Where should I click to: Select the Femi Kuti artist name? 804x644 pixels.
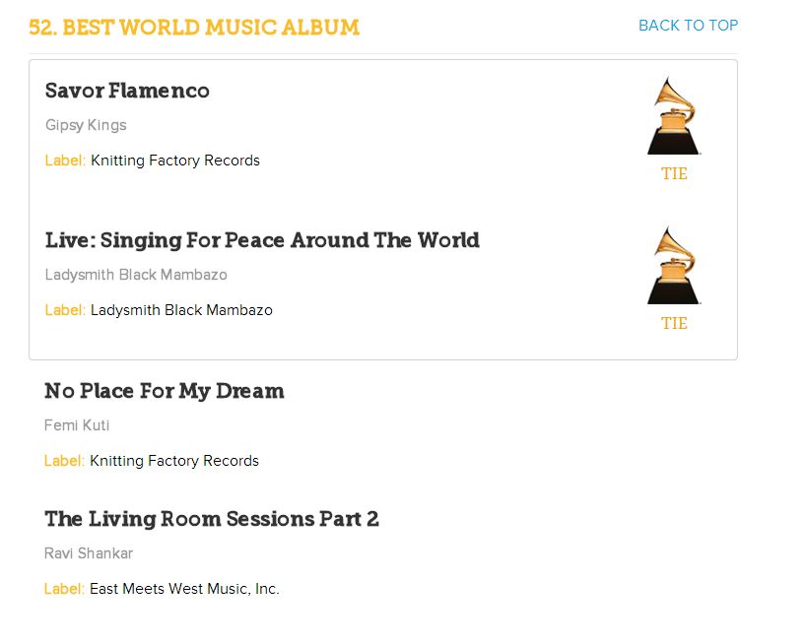(x=77, y=425)
